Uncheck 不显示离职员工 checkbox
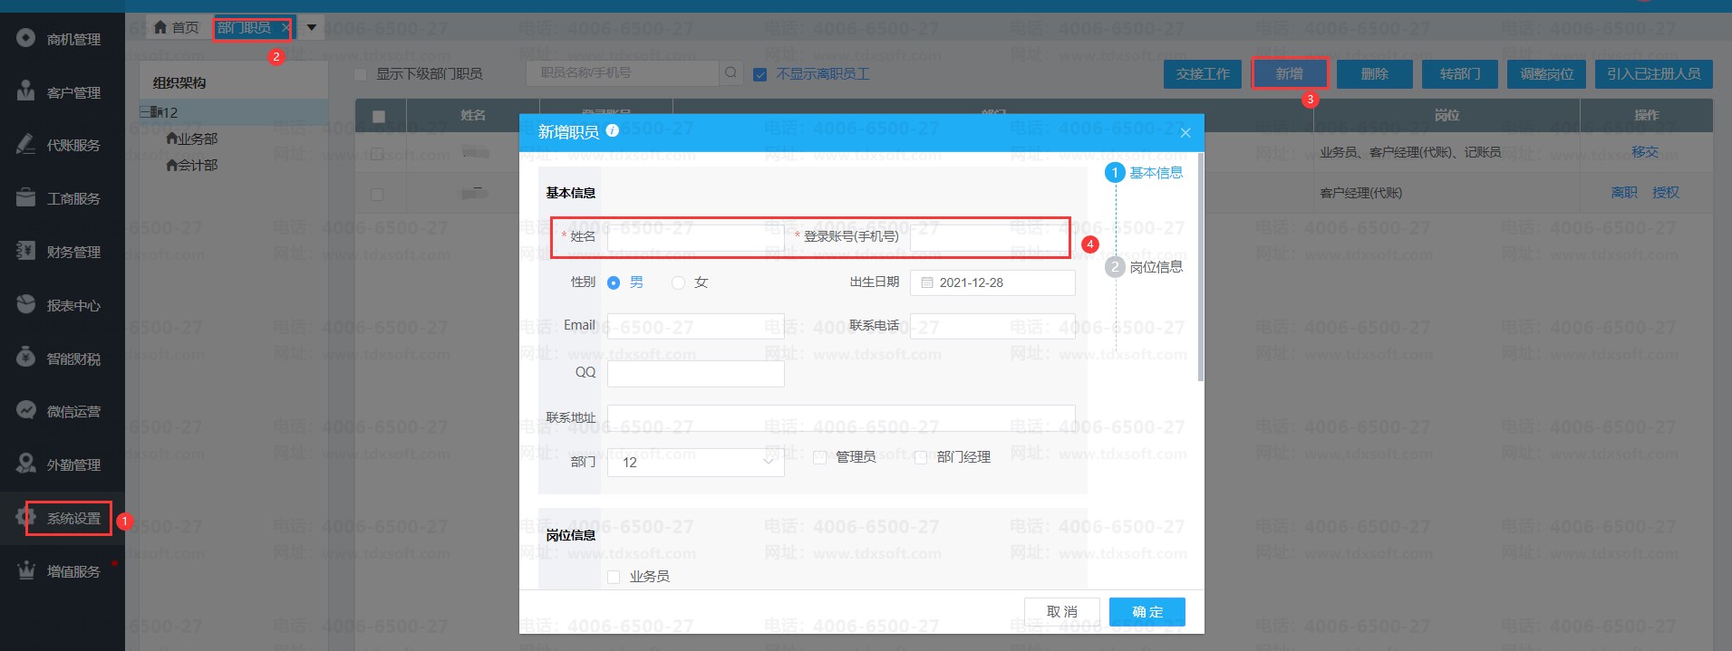Viewport: 1732px width, 651px height. (760, 74)
